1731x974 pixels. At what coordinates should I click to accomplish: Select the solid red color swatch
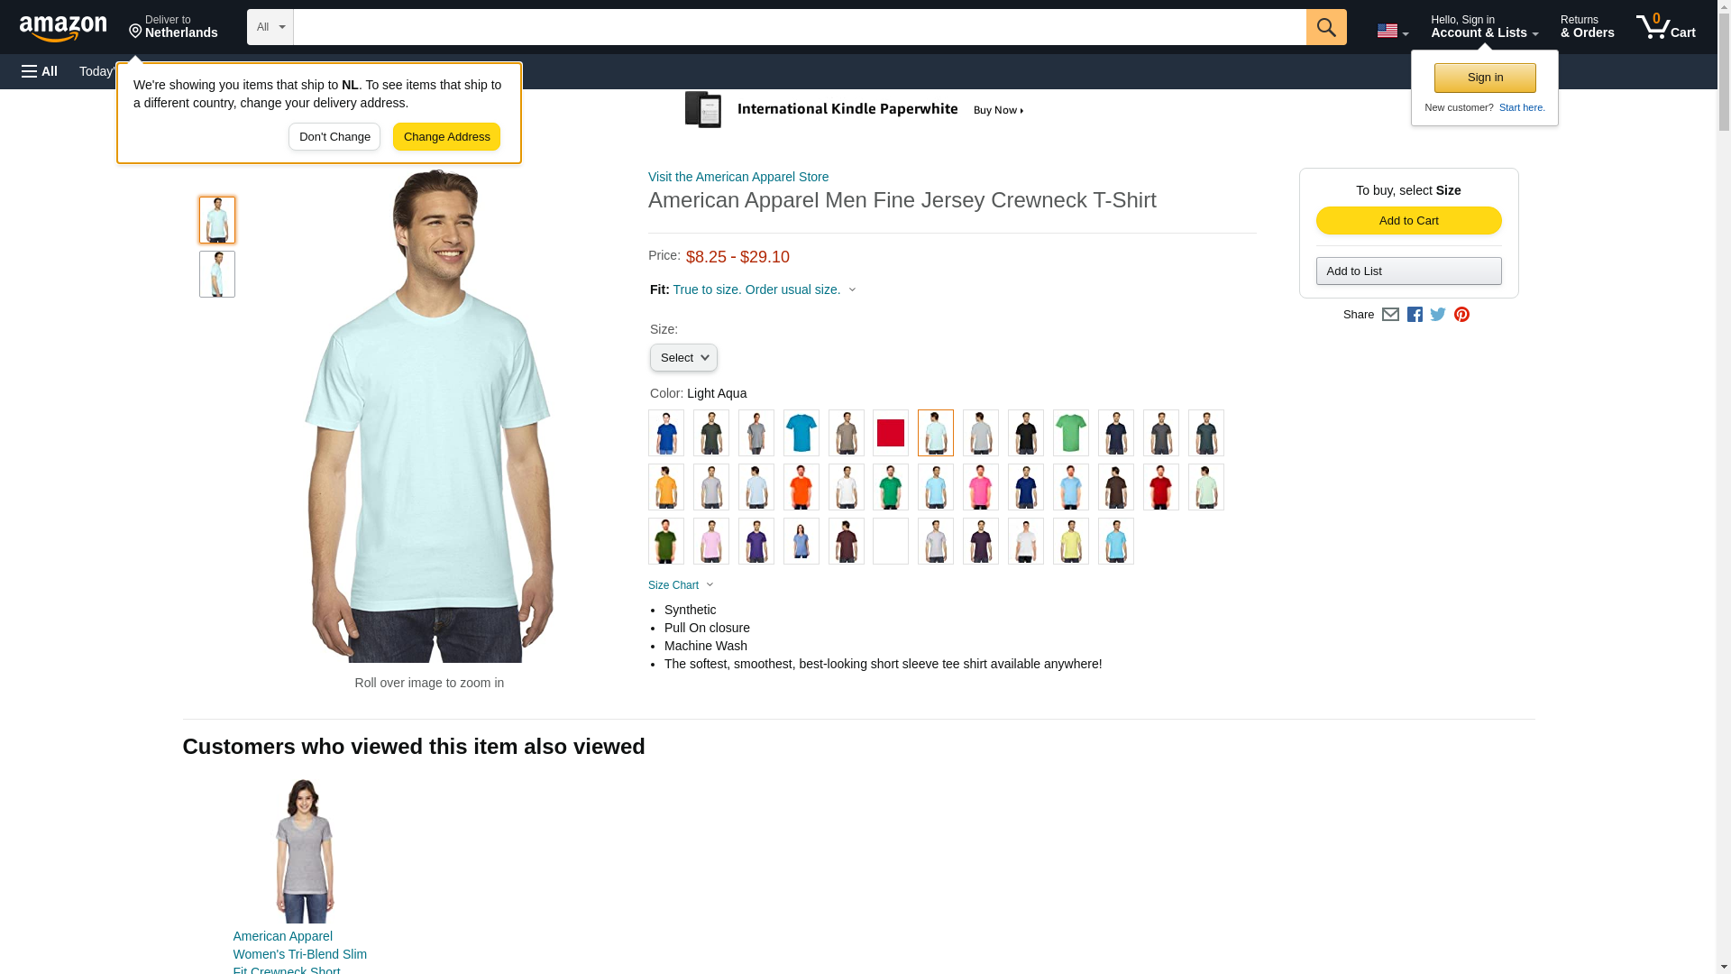point(891,433)
